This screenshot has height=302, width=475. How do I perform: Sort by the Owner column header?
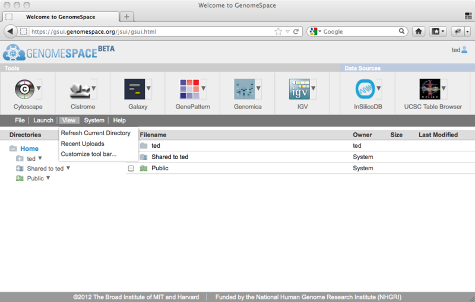point(362,135)
